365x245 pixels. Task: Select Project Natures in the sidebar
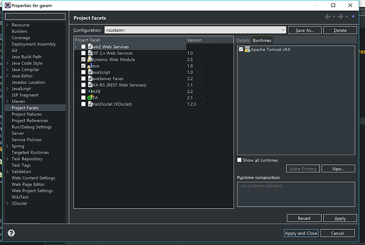point(27,114)
